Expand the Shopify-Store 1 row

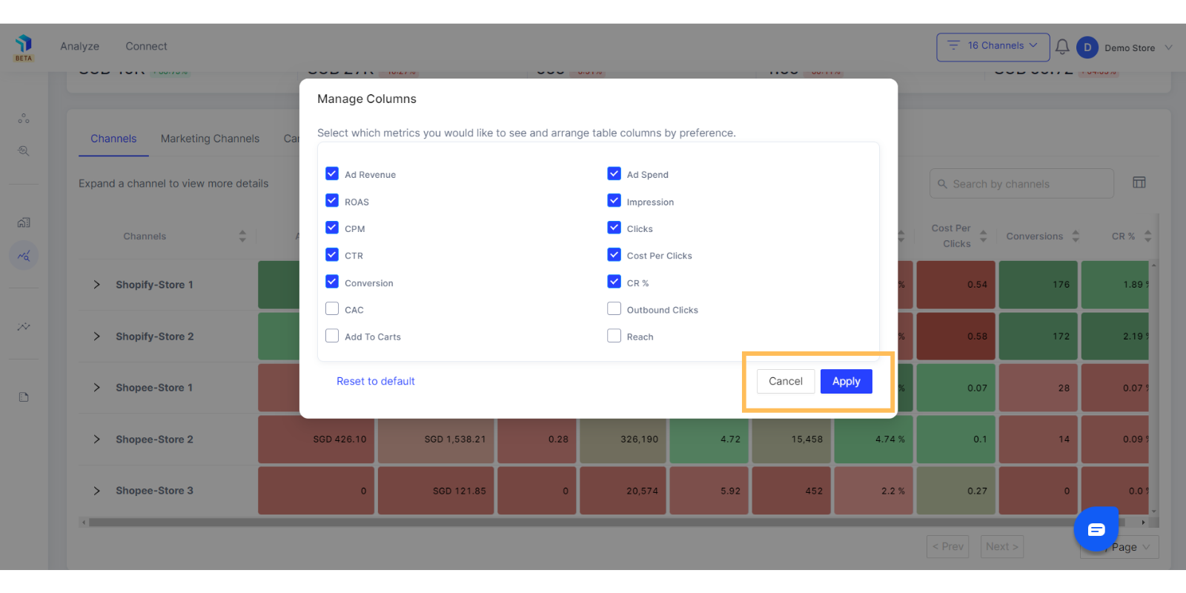[96, 285]
